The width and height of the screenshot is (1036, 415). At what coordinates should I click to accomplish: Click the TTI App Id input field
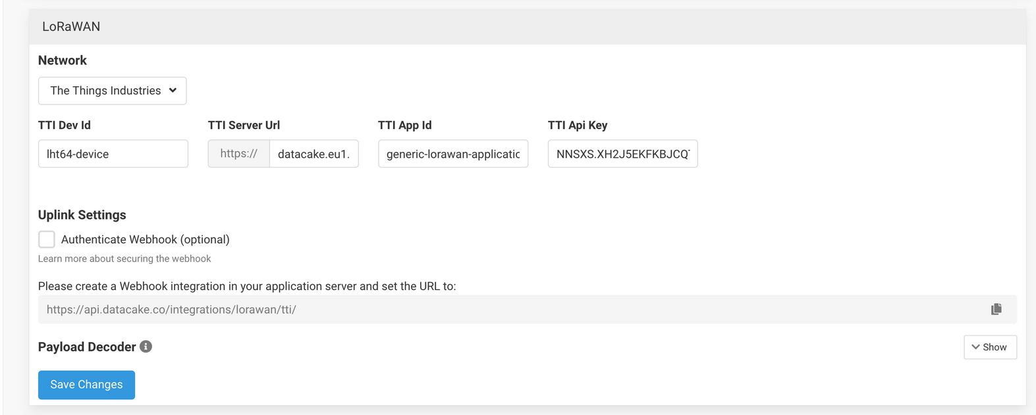[453, 153]
